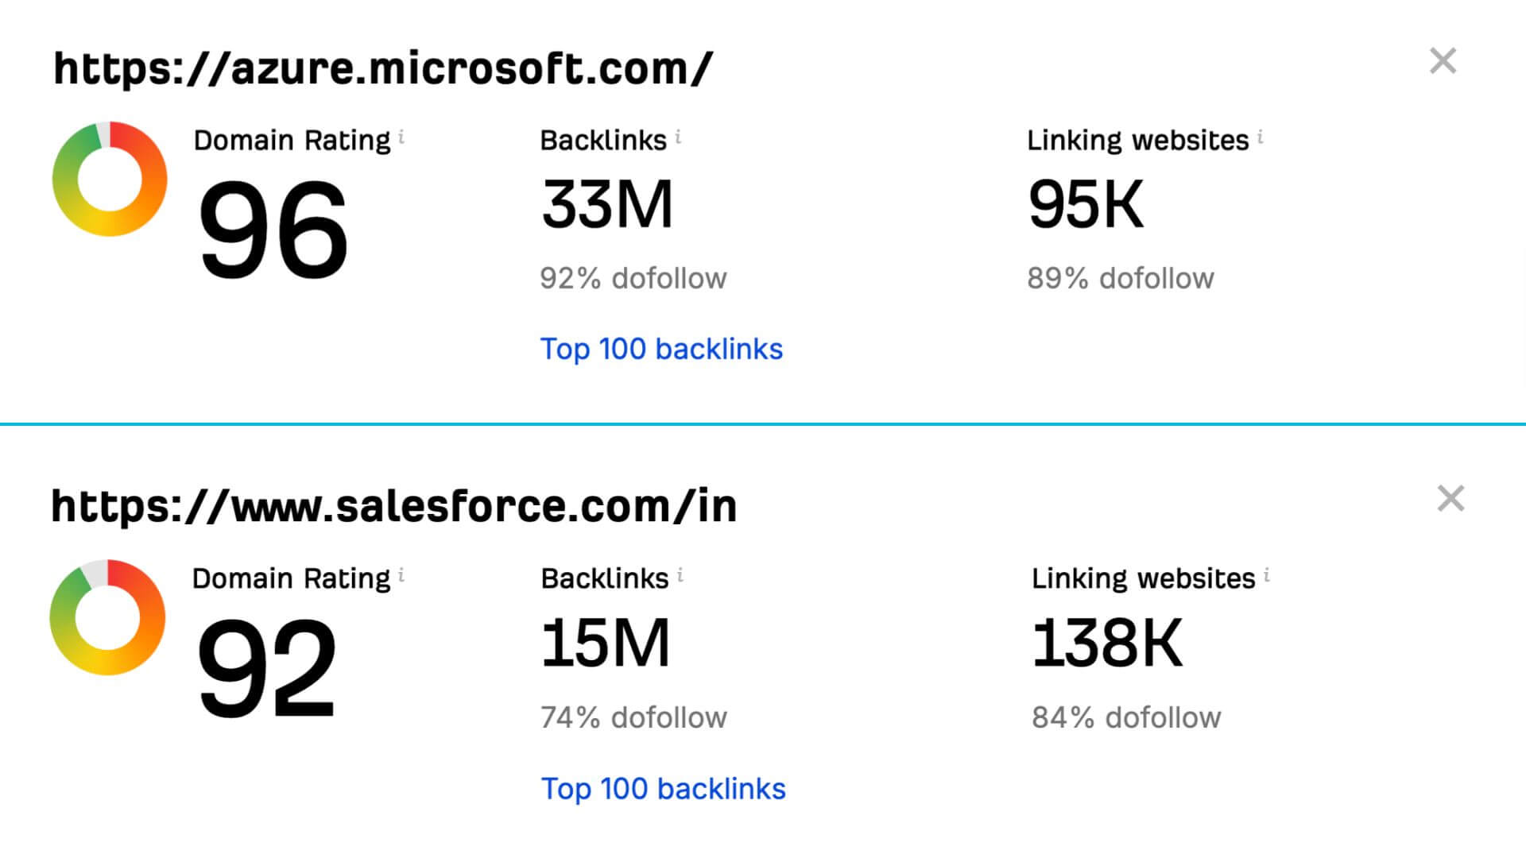Click the 84% dofollow label under salesforce linking websites
The width and height of the screenshot is (1526, 858).
[x=1125, y=717]
